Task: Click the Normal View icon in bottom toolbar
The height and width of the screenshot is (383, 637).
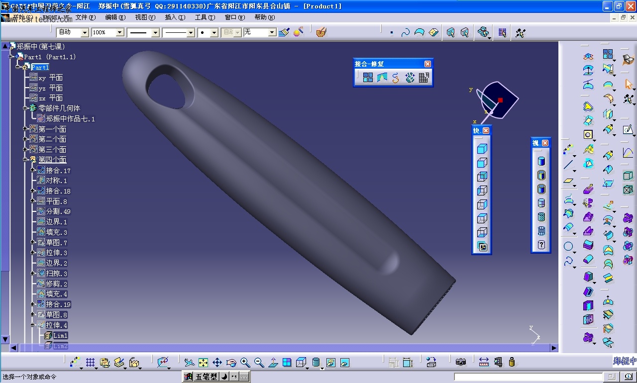Action: coord(273,363)
